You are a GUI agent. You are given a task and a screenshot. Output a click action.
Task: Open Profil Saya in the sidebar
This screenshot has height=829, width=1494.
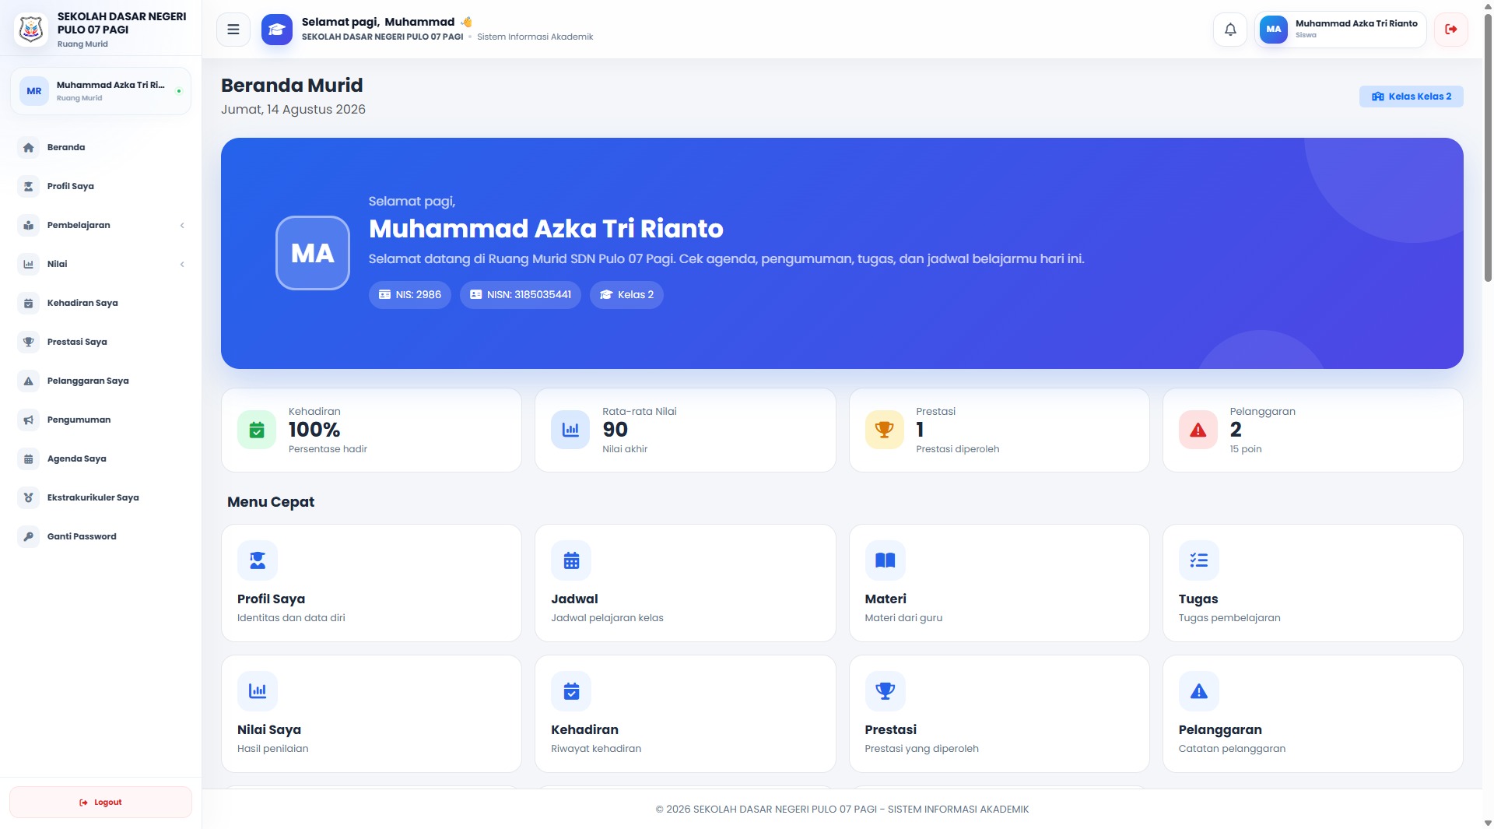click(100, 186)
